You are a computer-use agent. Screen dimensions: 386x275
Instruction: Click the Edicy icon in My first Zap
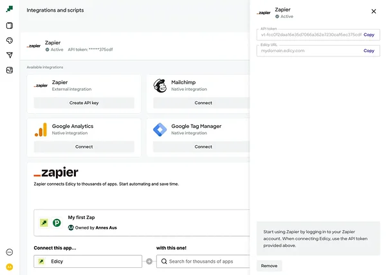44,223
